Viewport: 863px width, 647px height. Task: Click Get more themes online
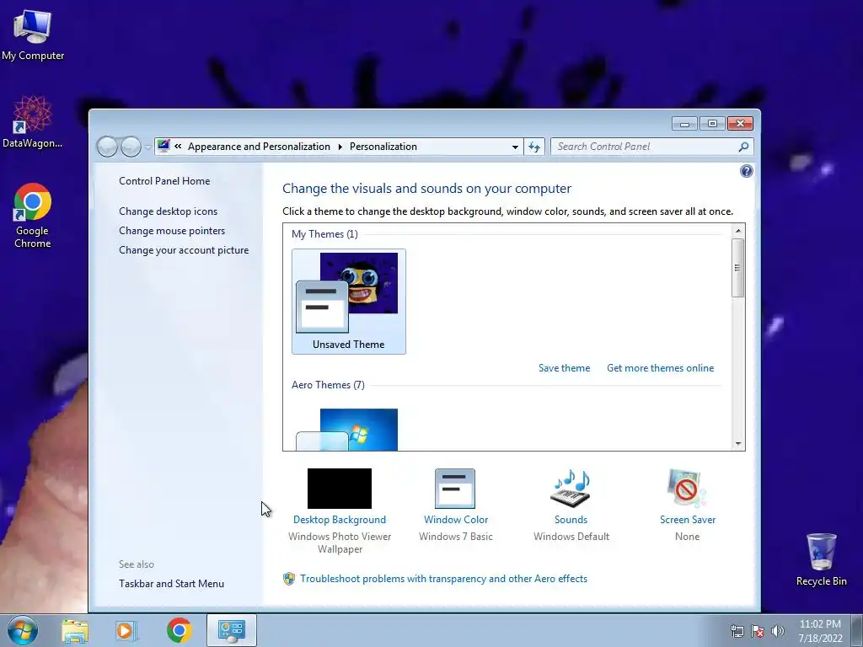(660, 368)
